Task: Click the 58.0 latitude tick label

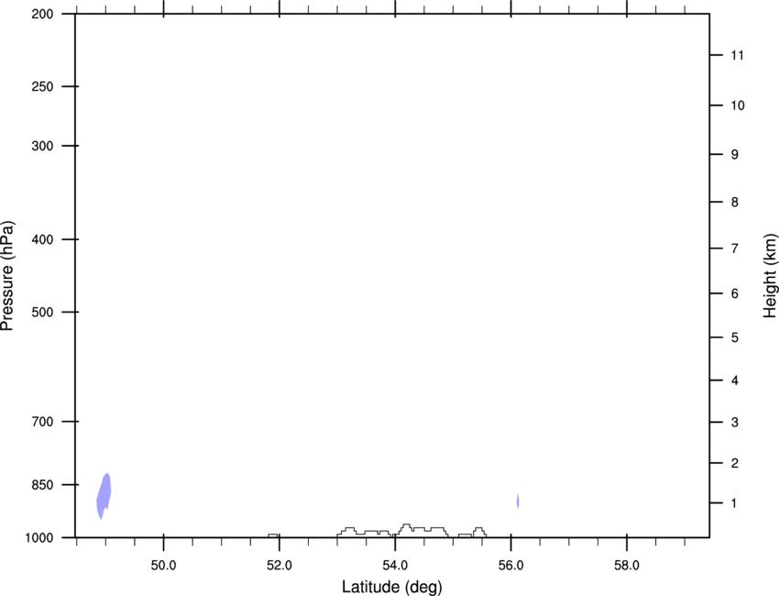Action: 627,566
